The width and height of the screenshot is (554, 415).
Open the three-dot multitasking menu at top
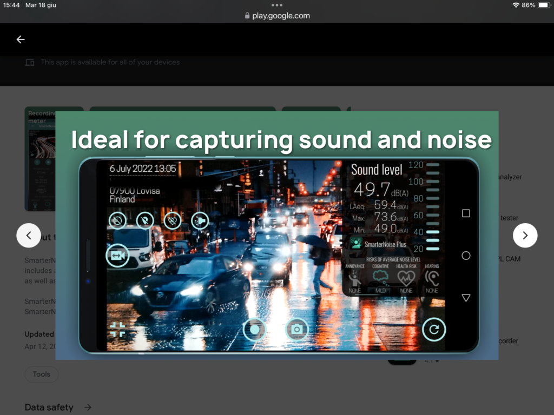[277, 5]
